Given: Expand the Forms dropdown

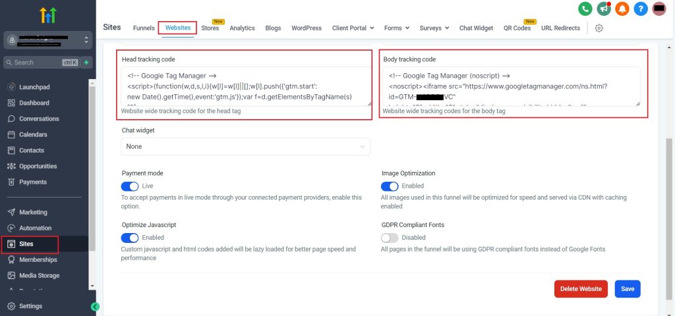Looking at the screenshot, I should tap(396, 28).
